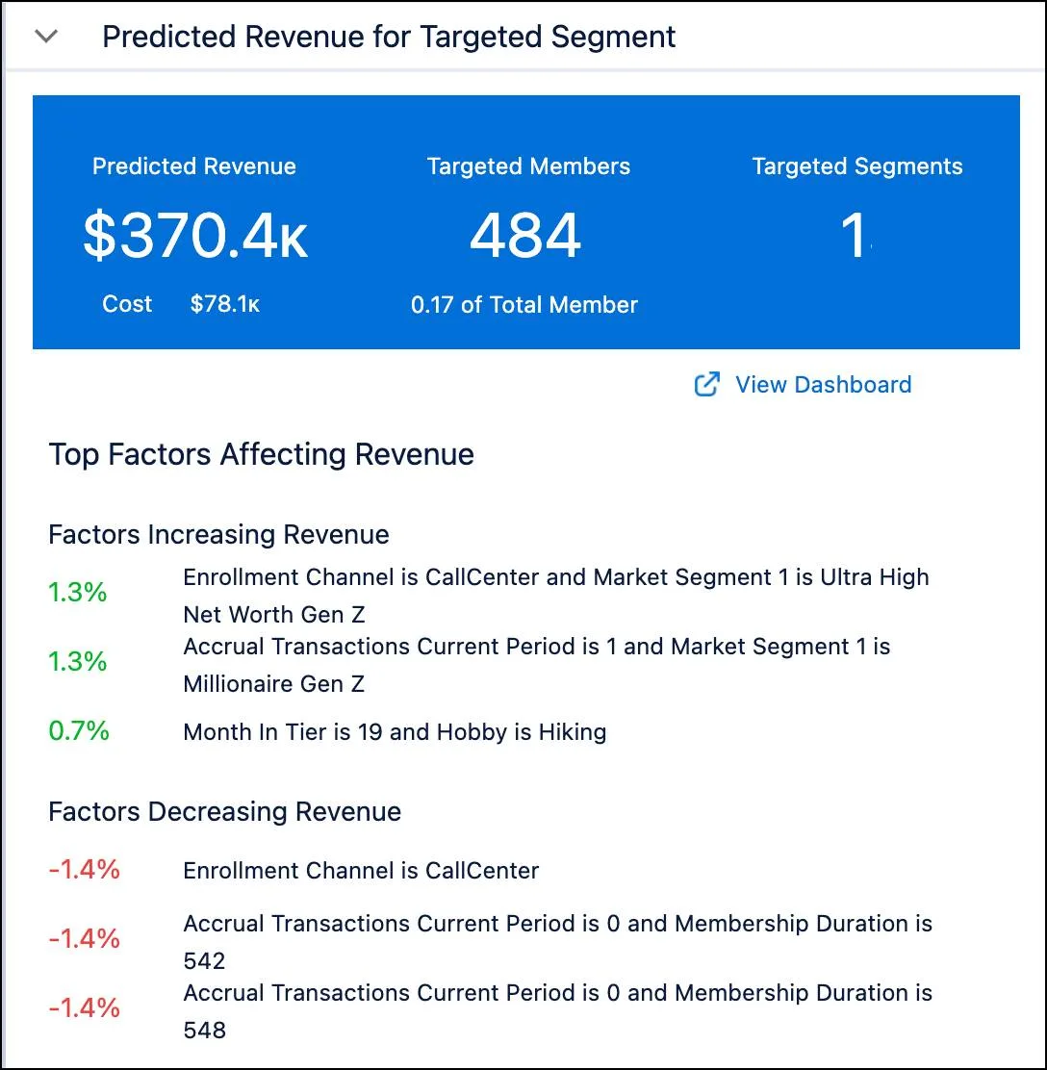Click the -1.4% Enrollment Channel is CallCenter factor
Viewport: 1047px width, 1070px height.
[363, 870]
